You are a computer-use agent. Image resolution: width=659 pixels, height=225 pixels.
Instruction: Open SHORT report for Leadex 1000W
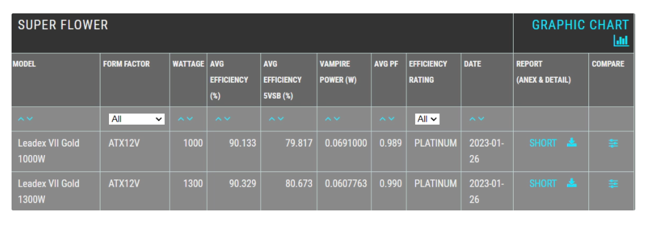click(x=543, y=143)
